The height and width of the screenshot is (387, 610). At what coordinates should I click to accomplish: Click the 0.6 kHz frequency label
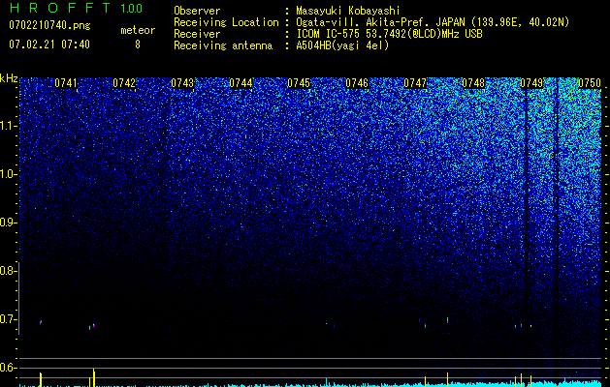point(8,368)
